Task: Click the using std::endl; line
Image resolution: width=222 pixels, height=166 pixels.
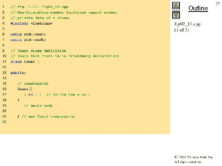Action: (28, 40)
